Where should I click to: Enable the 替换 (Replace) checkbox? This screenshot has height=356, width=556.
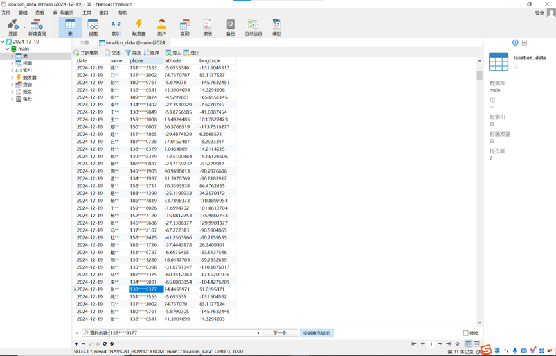pos(466,333)
